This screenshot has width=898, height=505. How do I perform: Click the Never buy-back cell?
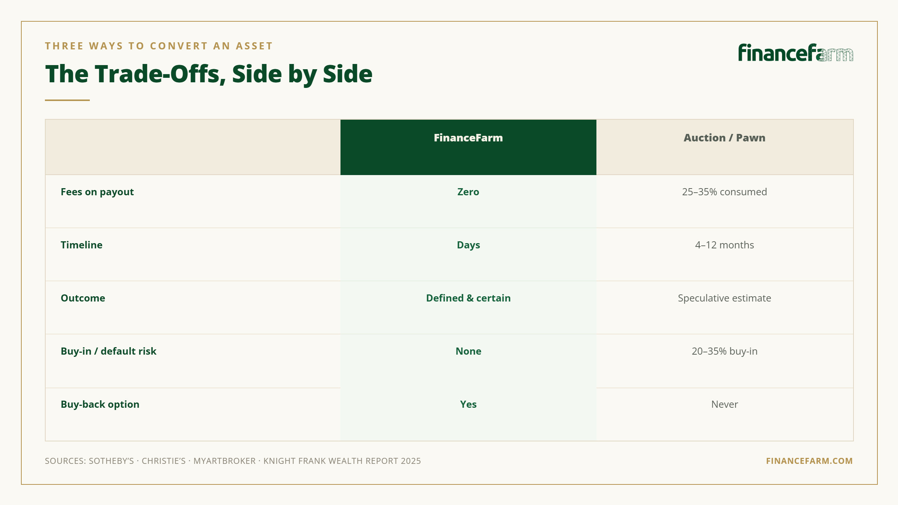click(x=725, y=414)
